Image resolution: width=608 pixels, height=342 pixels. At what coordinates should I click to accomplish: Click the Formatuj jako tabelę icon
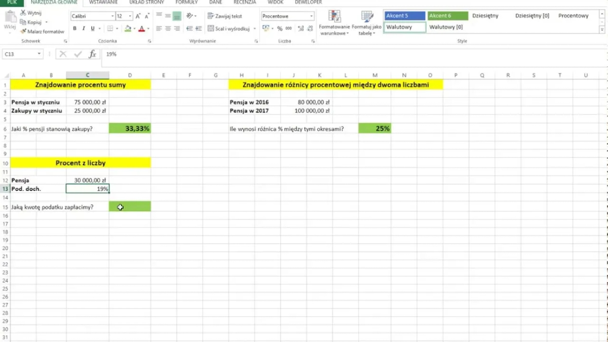366,24
